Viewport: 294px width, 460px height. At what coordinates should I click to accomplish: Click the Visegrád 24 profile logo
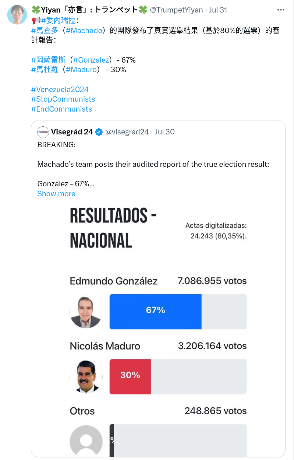43,132
